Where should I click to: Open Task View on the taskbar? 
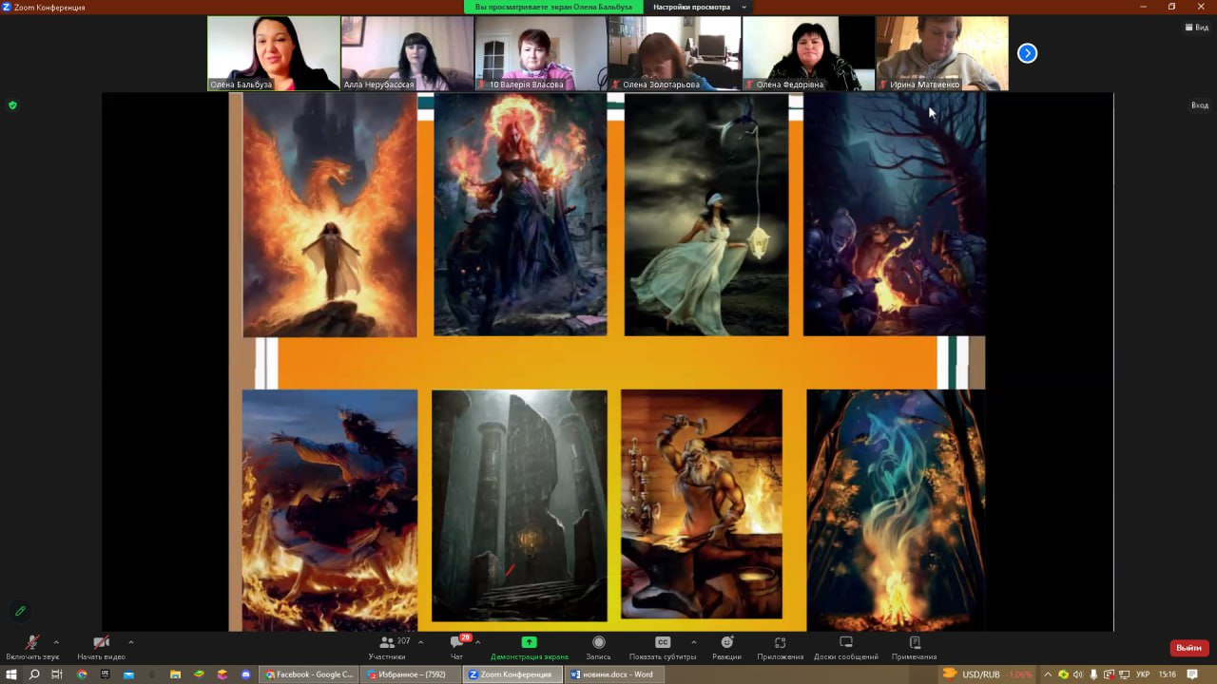pyautogui.click(x=57, y=674)
